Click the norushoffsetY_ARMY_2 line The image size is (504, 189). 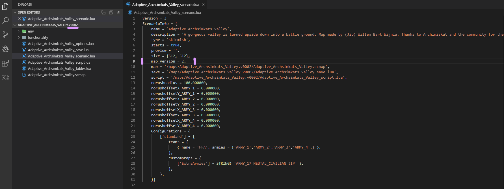coord(186,104)
